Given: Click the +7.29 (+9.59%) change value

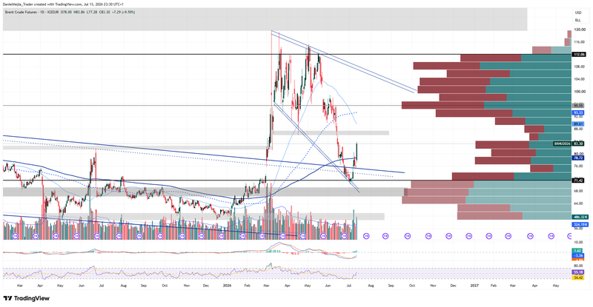Looking at the screenshot, I should [x=123, y=12].
